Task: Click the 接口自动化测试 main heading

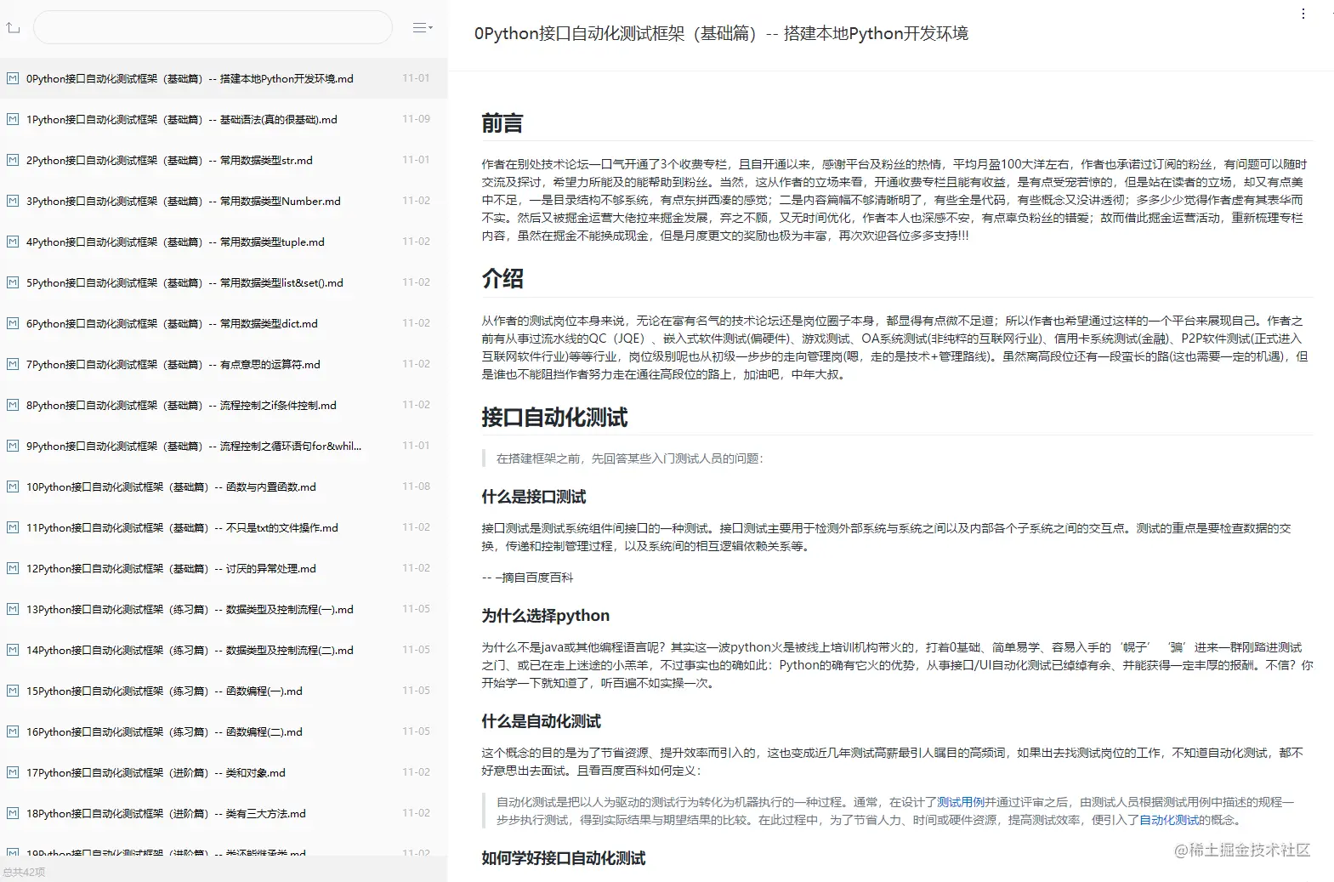Action: (x=554, y=418)
